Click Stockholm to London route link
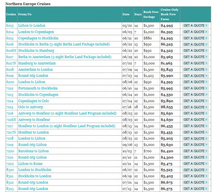 [35, 176]
